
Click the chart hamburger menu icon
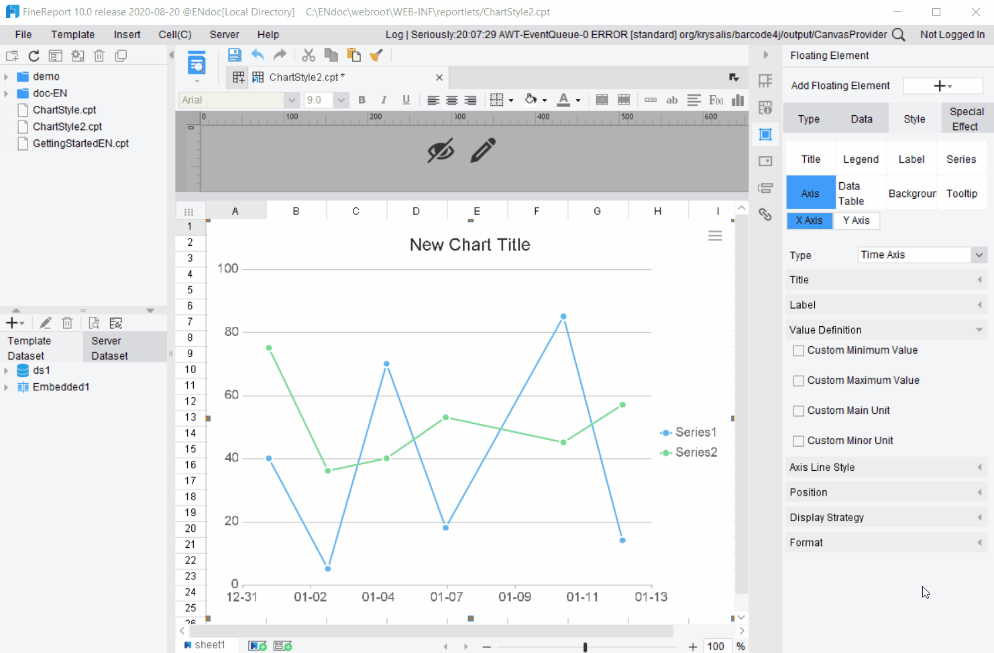715,236
